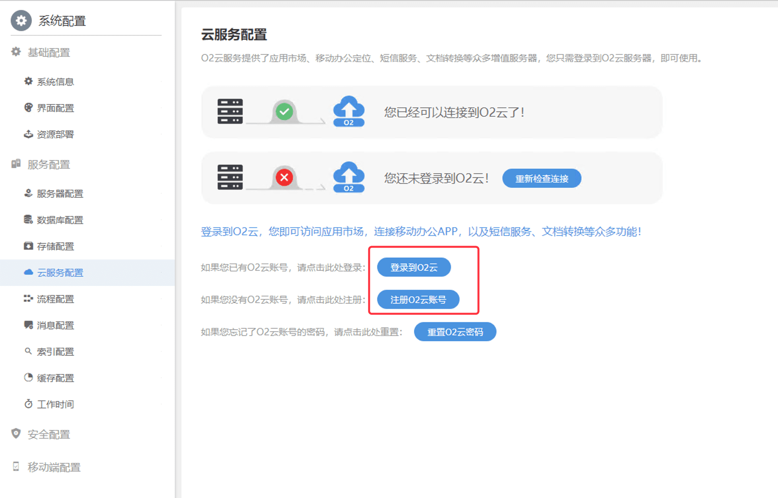The image size is (778, 498).
Task: Click the 数据库配置 database icon
Action: pos(28,220)
